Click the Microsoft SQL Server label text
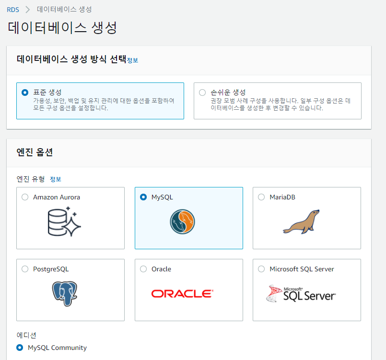Screen dimensions: 386x360 (x=302, y=269)
